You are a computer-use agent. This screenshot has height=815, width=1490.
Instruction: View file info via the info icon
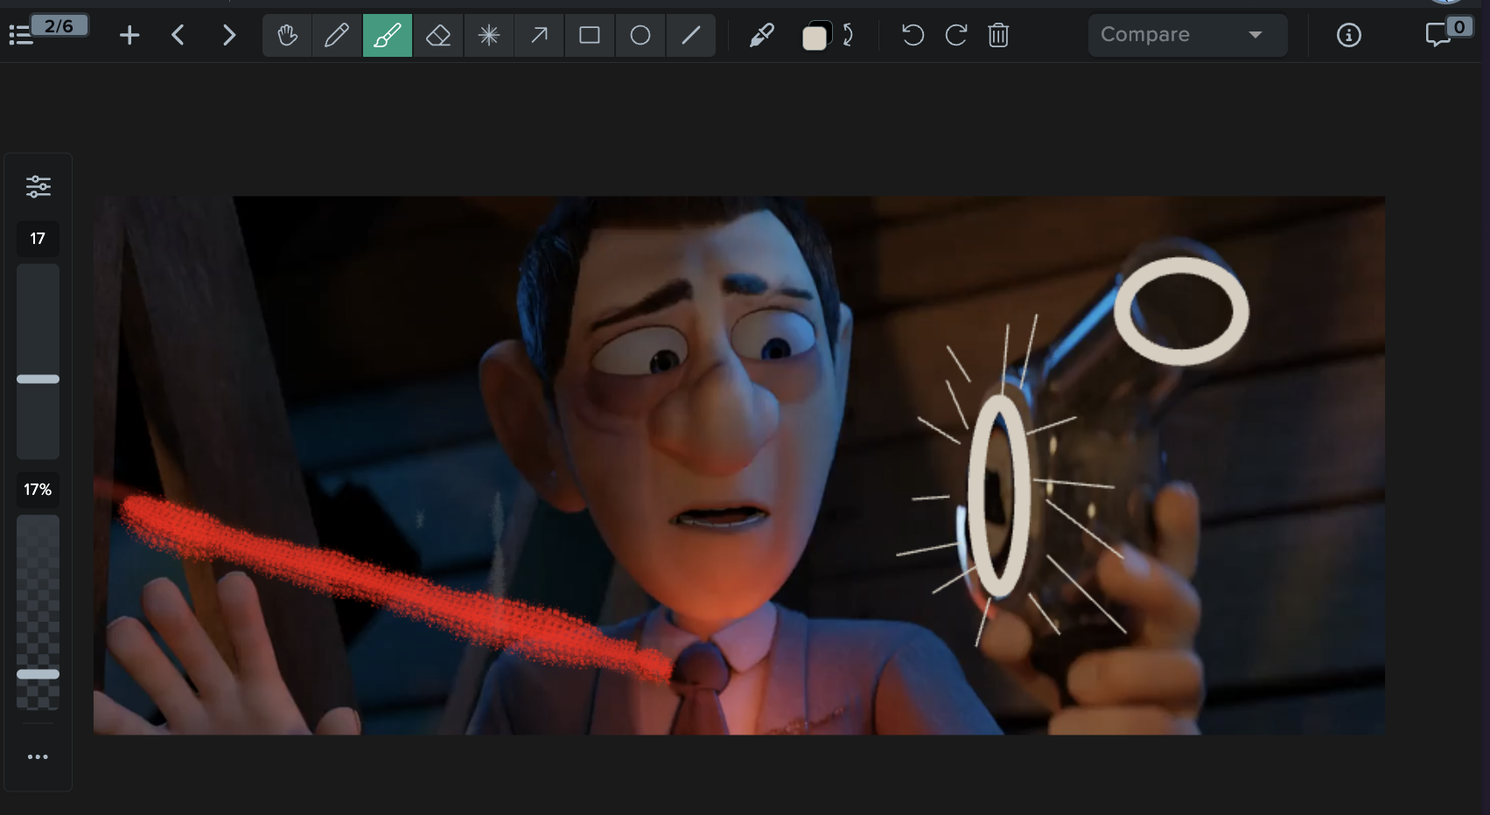click(x=1348, y=35)
